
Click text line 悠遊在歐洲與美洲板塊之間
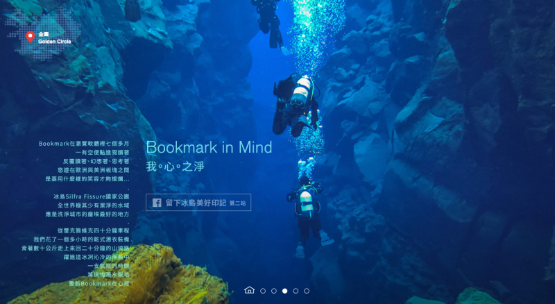pos(94,170)
